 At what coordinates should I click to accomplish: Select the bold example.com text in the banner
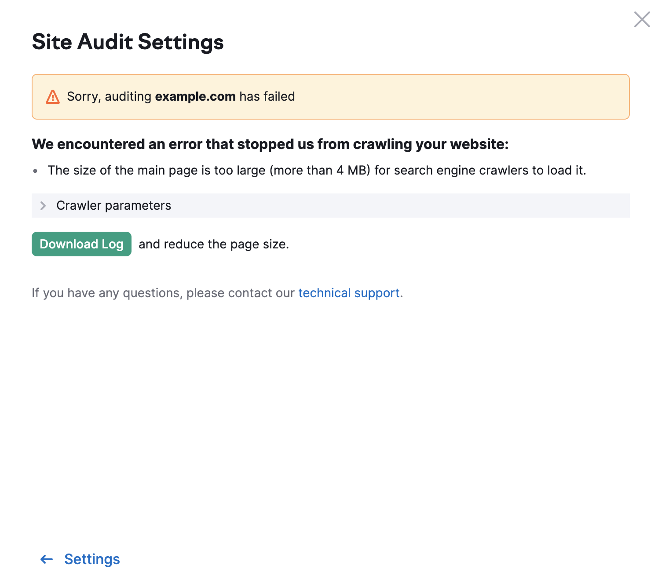click(x=195, y=96)
